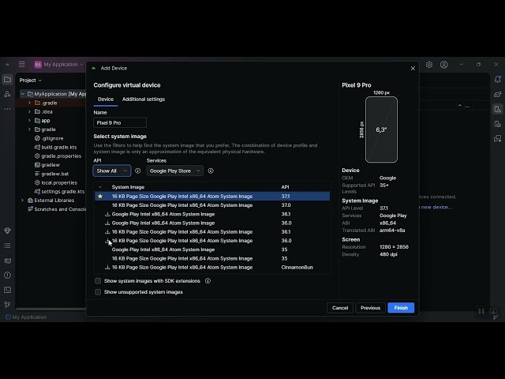
Task: Sort by System Image column header
Action: tap(128, 187)
